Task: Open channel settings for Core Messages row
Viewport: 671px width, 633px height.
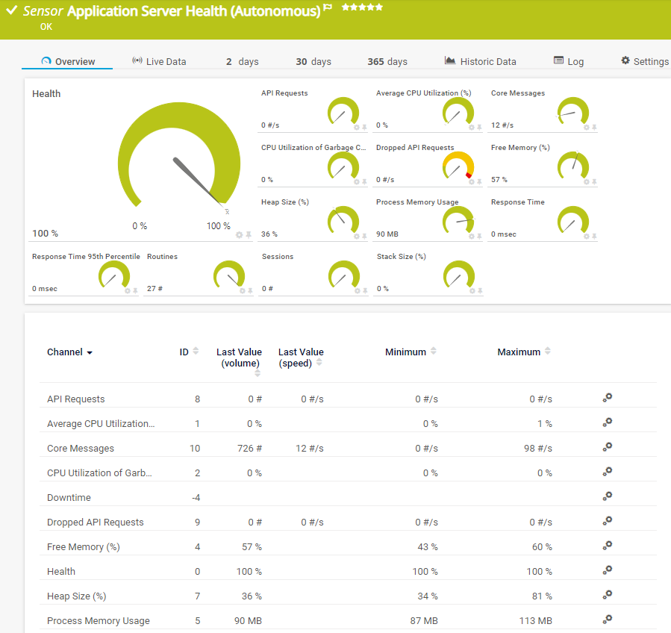Action: click(x=608, y=447)
